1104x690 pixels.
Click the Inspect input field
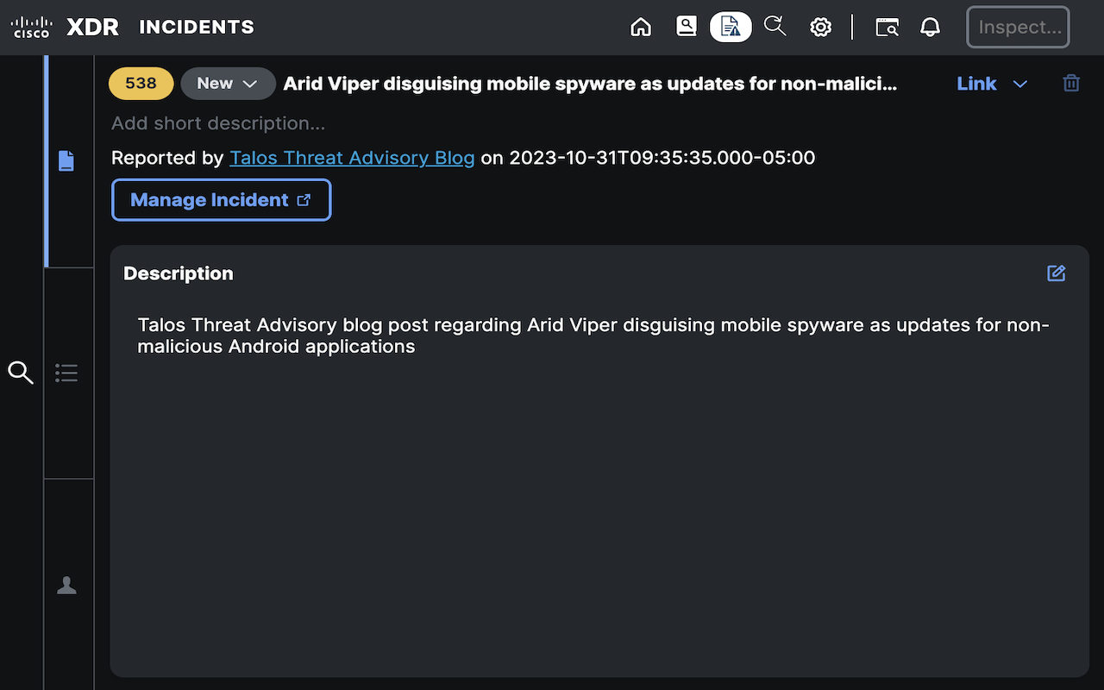click(1019, 27)
